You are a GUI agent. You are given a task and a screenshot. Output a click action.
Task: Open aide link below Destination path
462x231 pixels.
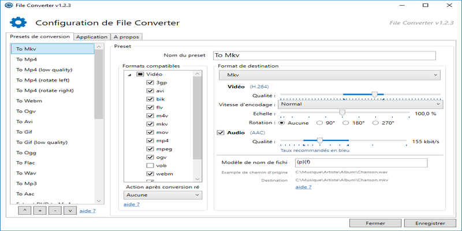[304, 187]
